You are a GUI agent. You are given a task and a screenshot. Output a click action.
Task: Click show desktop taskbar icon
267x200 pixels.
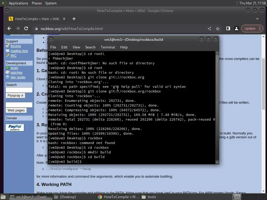point(3,197)
